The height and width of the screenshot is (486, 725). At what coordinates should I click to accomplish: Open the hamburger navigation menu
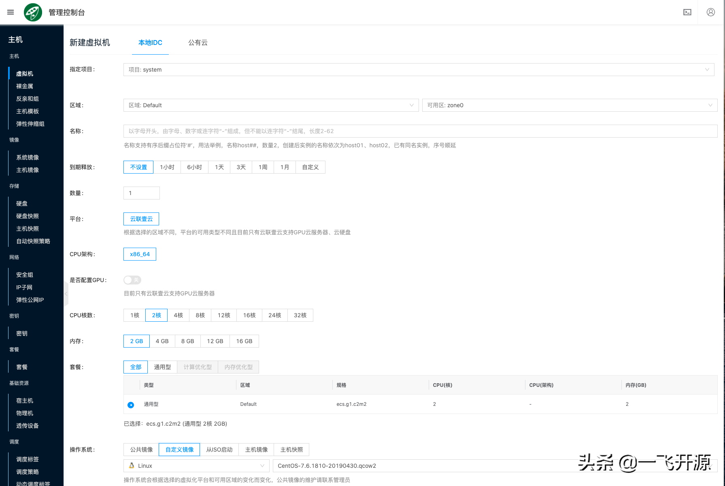[x=11, y=12]
